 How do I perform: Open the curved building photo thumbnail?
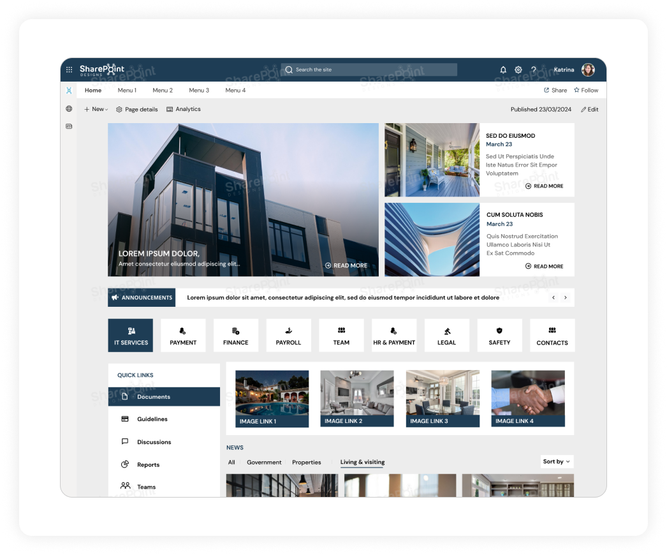[x=432, y=240]
